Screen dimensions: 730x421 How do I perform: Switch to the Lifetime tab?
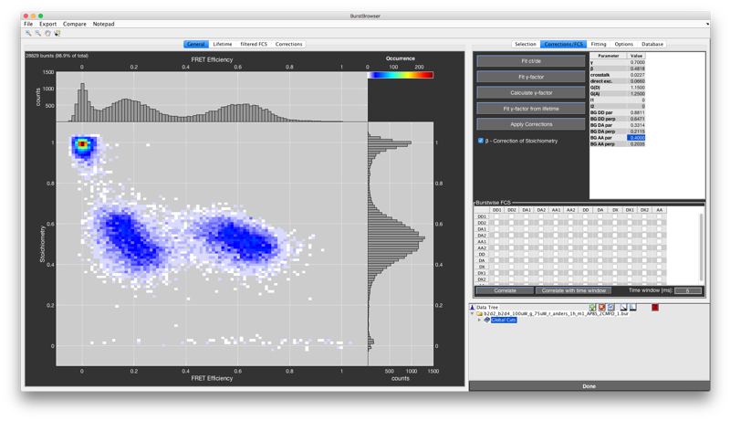[223, 44]
